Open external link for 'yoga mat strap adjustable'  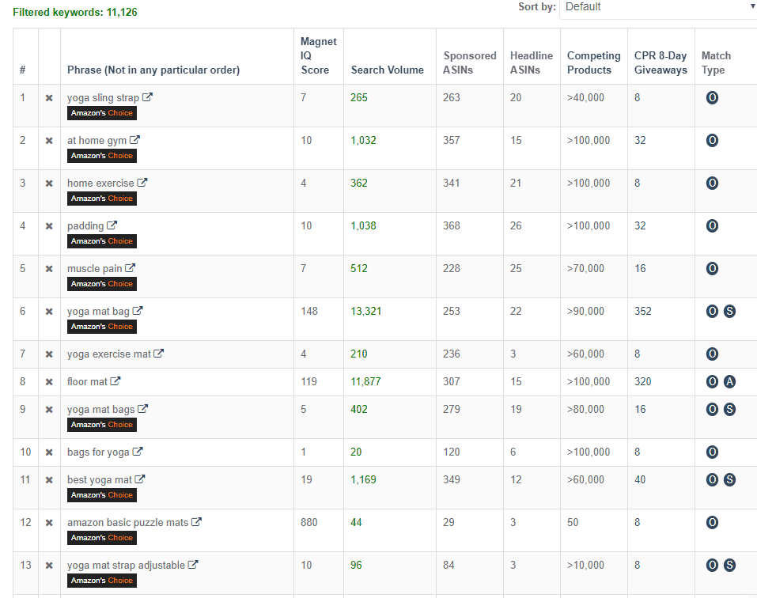pyautogui.click(x=193, y=565)
